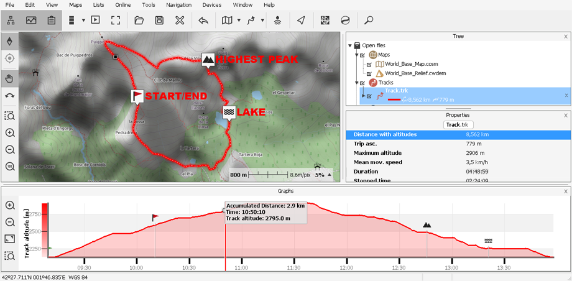This screenshot has width=572, height=281.
Task: Select the pan hand tool
Action: pyautogui.click(x=10, y=78)
